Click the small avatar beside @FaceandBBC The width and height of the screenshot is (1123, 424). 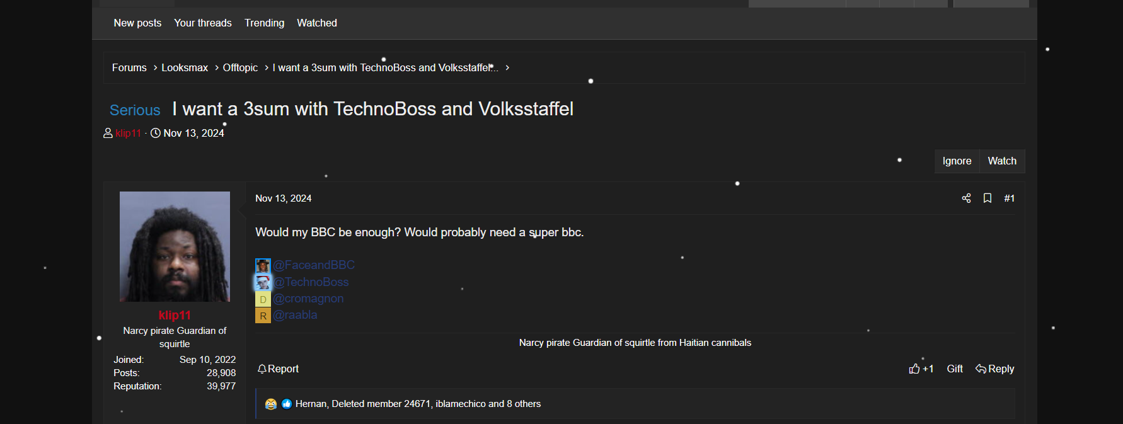(x=263, y=266)
